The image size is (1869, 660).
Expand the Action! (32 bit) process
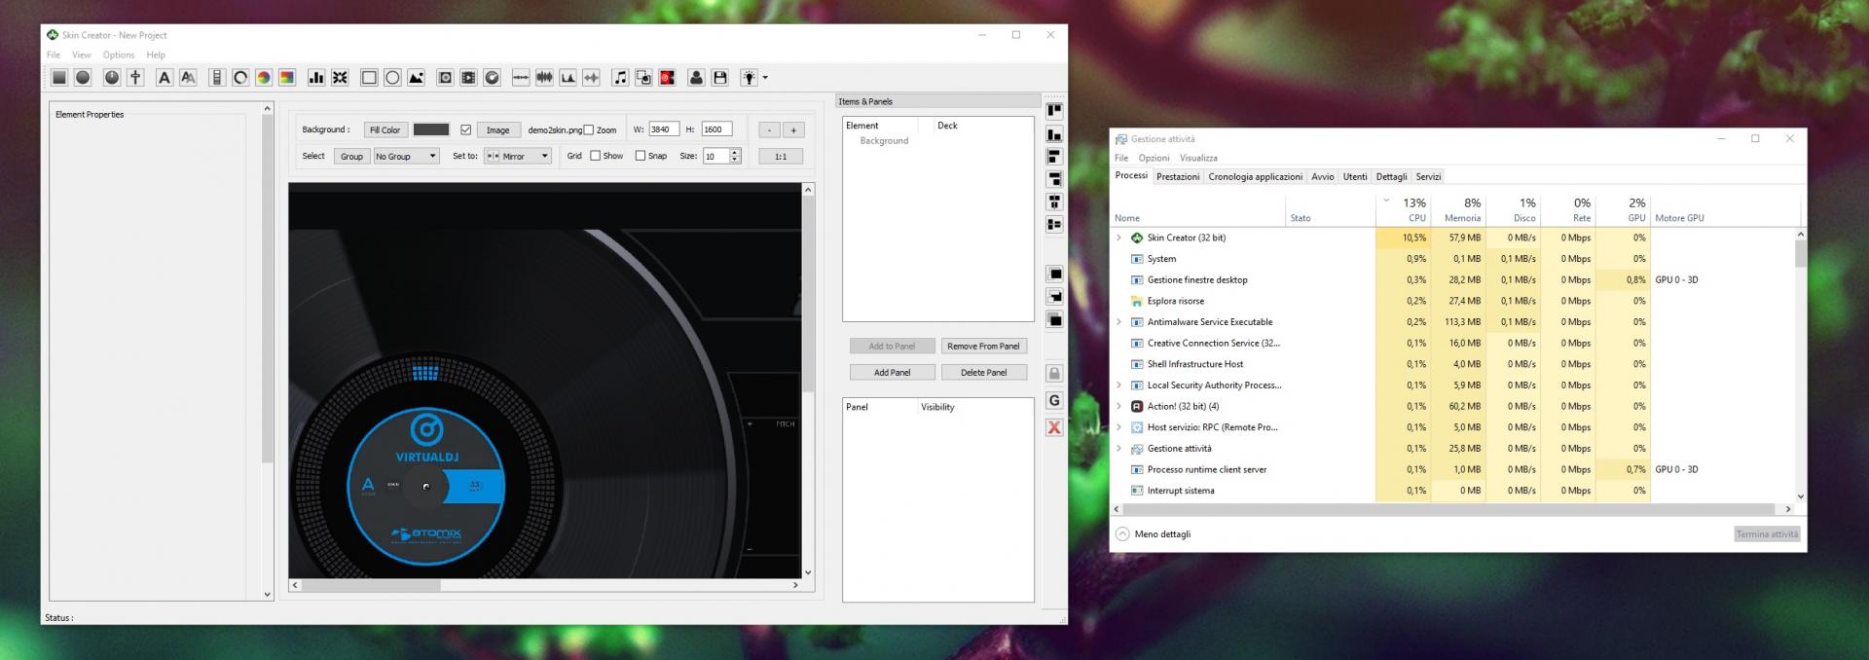[x=1118, y=406]
